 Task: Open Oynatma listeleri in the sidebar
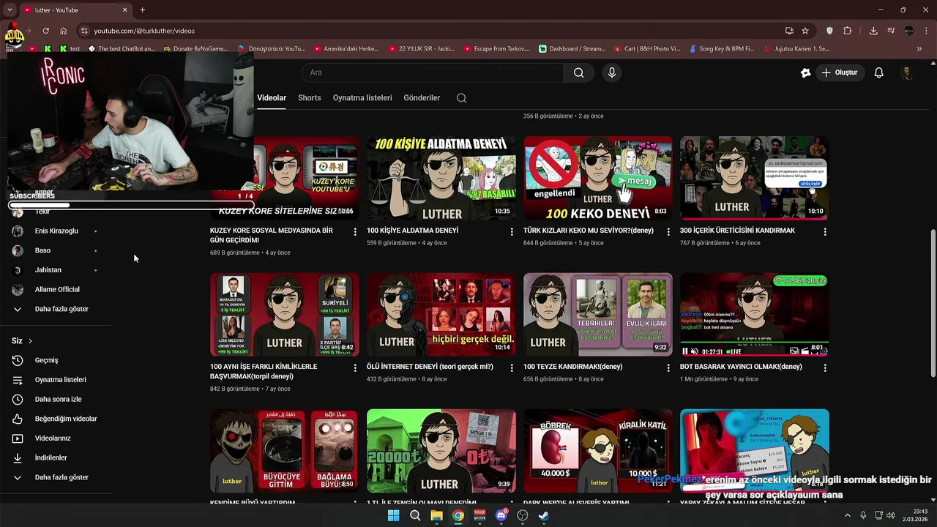[x=60, y=380]
